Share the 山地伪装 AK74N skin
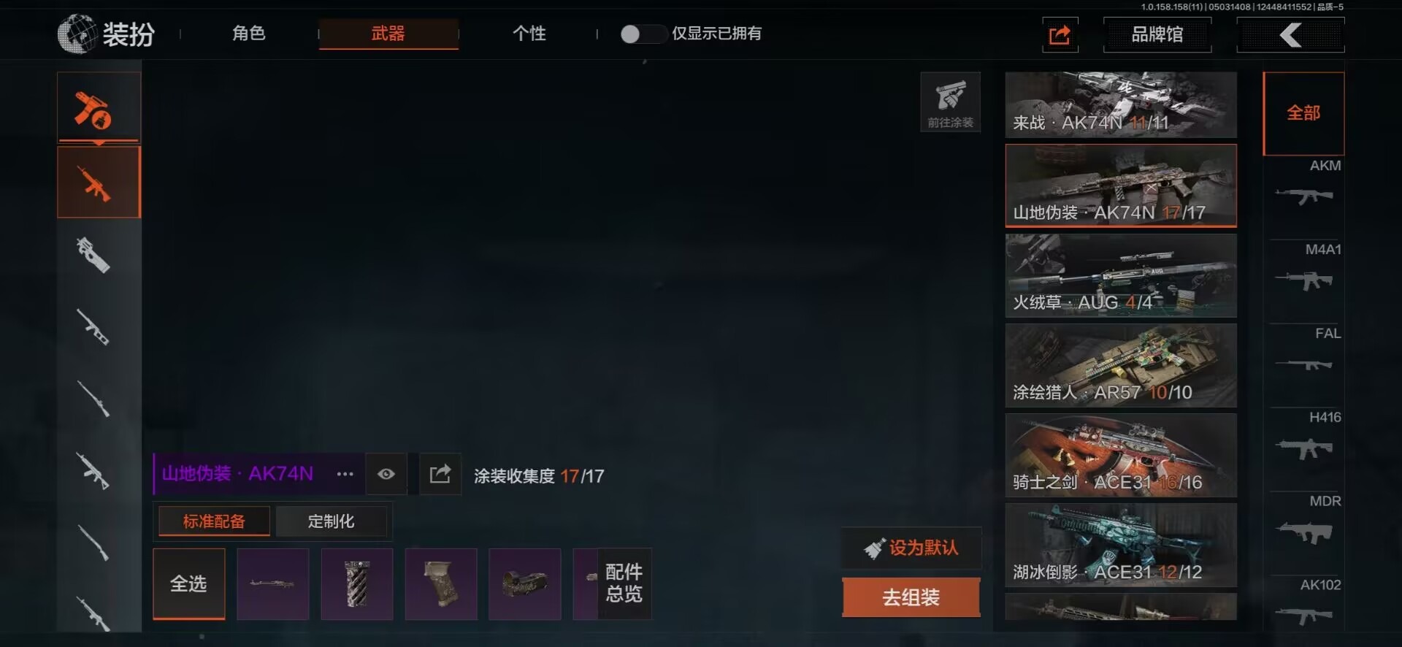 440,474
